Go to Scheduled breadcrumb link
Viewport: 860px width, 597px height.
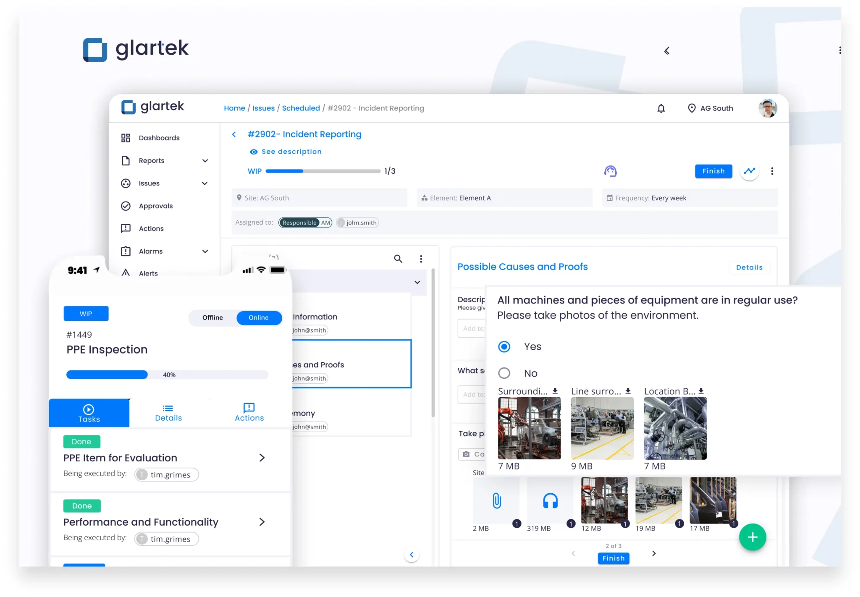point(301,108)
